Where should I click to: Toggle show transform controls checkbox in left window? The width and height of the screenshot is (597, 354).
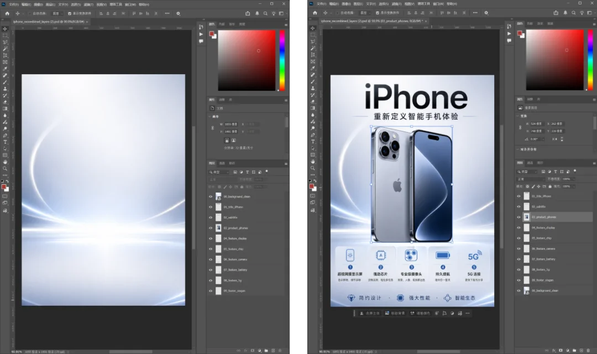[69, 13]
